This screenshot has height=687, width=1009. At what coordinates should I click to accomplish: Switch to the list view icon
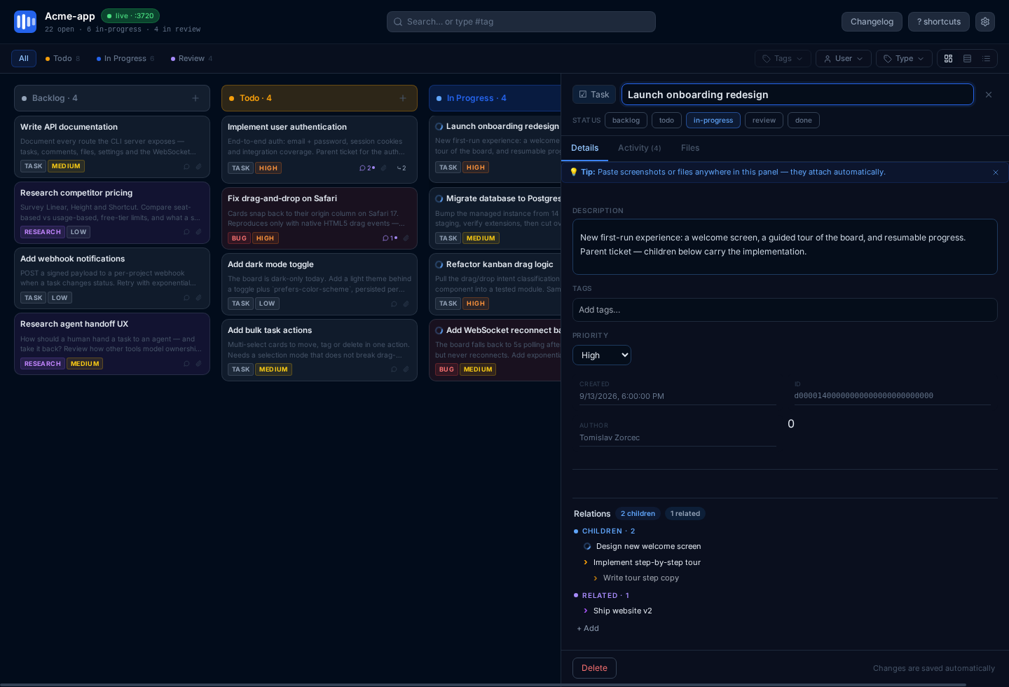point(986,59)
